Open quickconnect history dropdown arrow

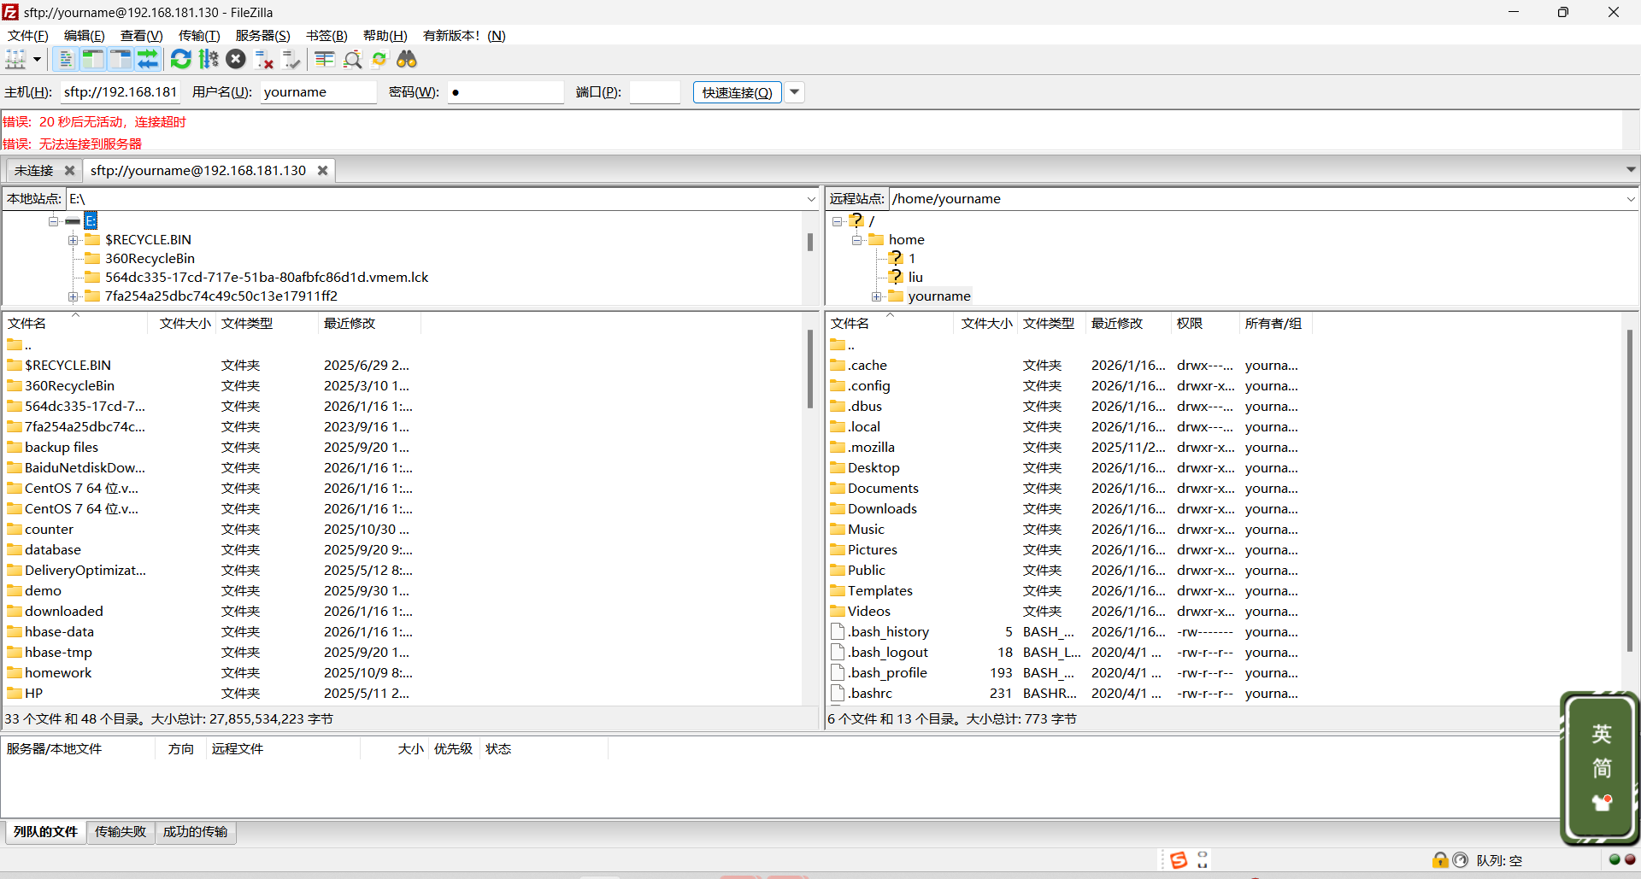[795, 92]
